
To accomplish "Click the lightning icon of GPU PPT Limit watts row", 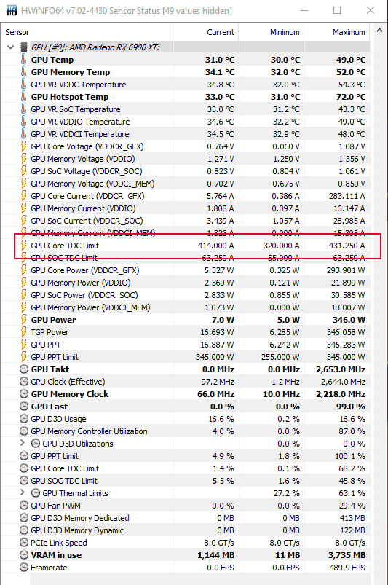I will [23, 356].
